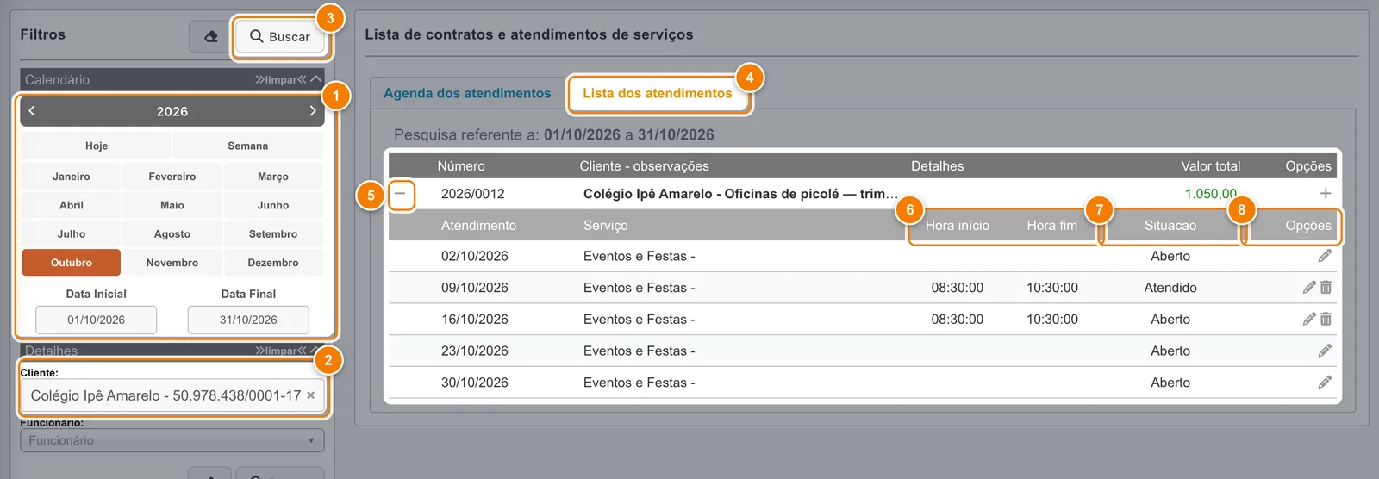Click the eraser clear-filters icon button
Viewport: 1379px width, 479px height.
[210, 36]
